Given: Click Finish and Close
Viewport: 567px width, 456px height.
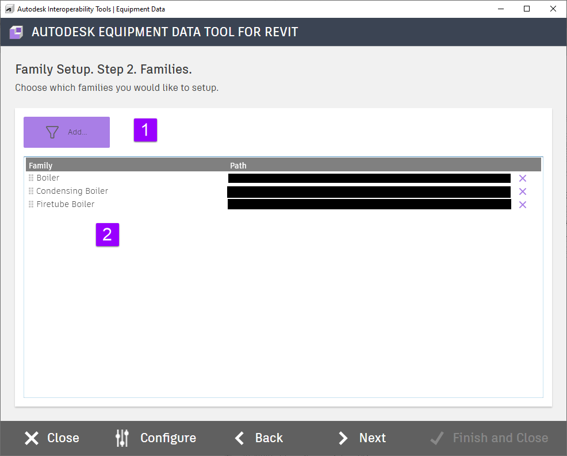Looking at the screenshot, I should click(x=489, y=438).
